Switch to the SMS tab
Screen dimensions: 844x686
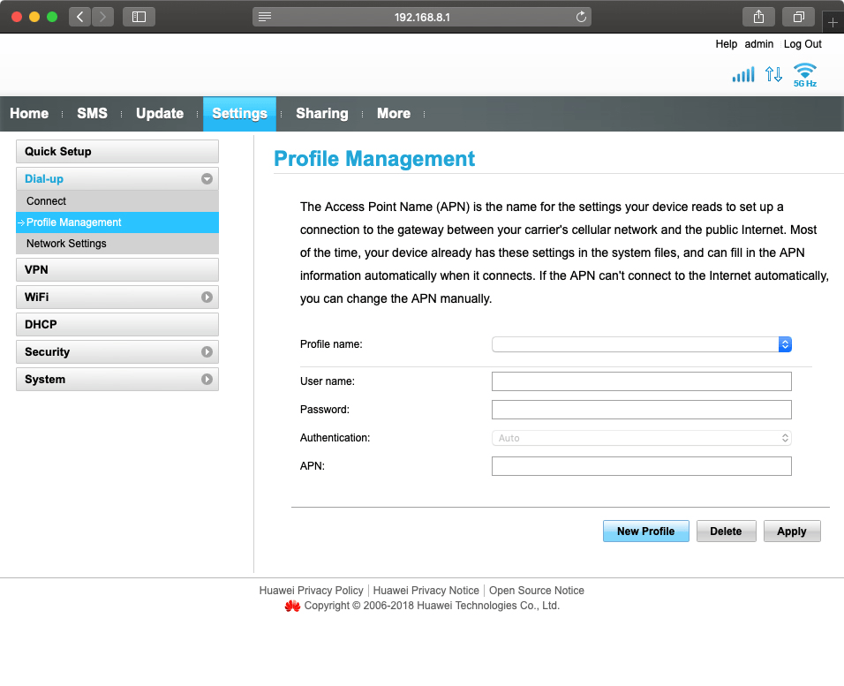coord(92,114)
